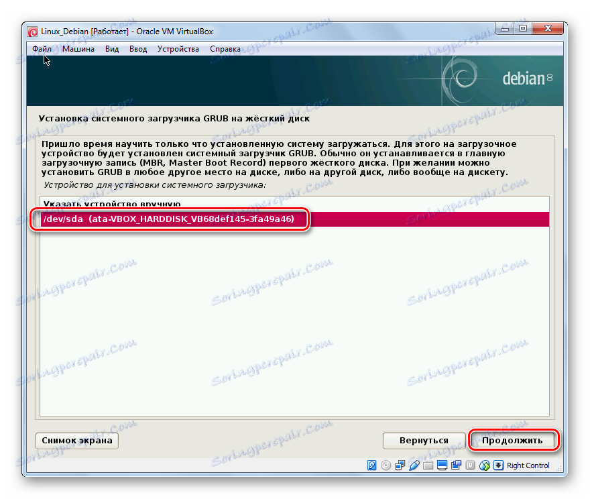Open the Файл menu
Viewport: 590px width, 499px height.
pyautogui.click(x=42, y=49)
